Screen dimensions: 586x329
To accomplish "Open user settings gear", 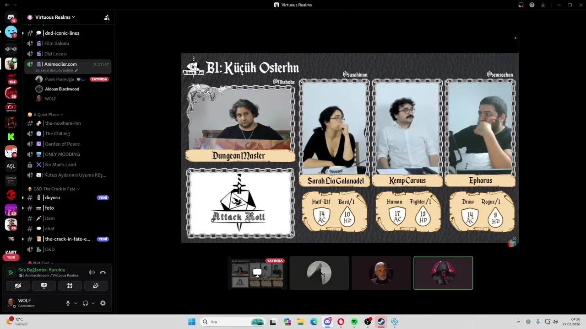I will click(x=103, y=303).
